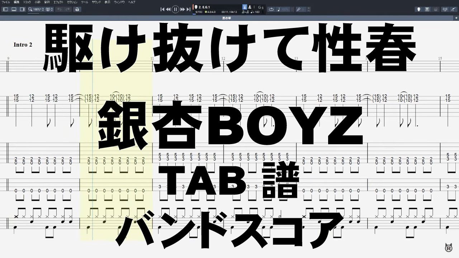
Task: Toggle the metronome
Action: point(250,7)
